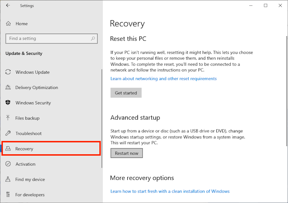Click the Home icon in the sidebar

click(x=8, y=24)
